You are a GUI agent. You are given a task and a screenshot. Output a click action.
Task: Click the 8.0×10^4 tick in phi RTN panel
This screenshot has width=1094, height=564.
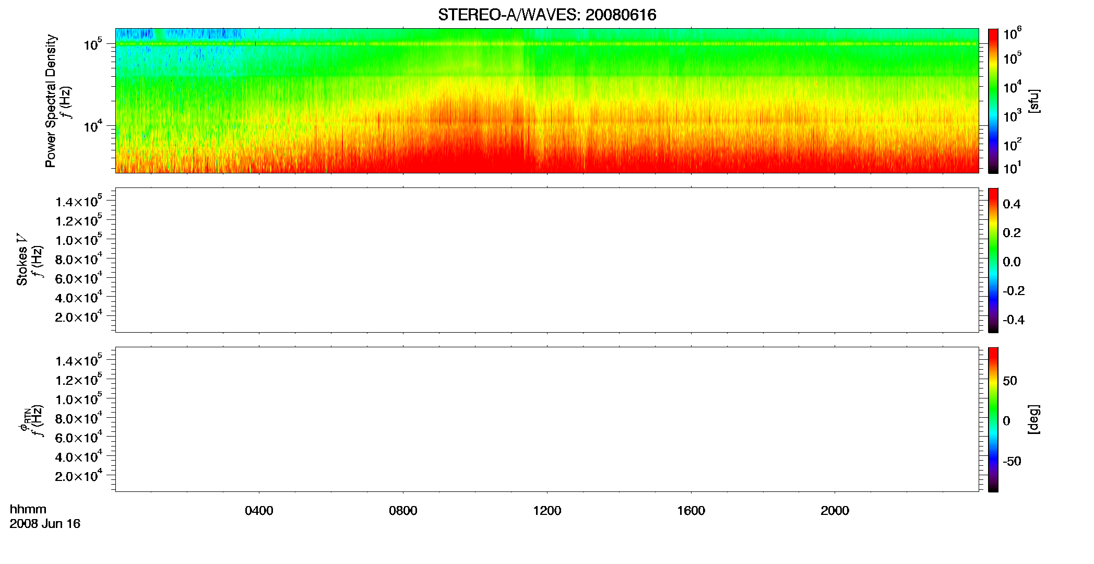(78, 418)
